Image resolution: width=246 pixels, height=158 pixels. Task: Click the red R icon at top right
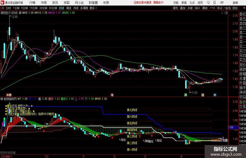coord(244,8)
